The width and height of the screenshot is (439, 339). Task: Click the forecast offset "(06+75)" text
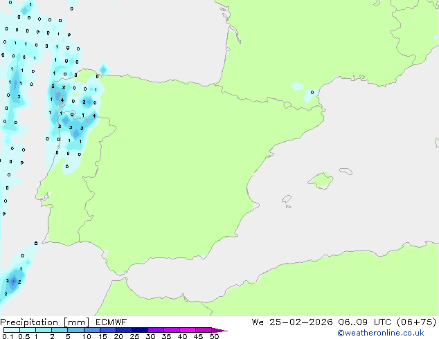pyautogui.click(x=416, y=322)
